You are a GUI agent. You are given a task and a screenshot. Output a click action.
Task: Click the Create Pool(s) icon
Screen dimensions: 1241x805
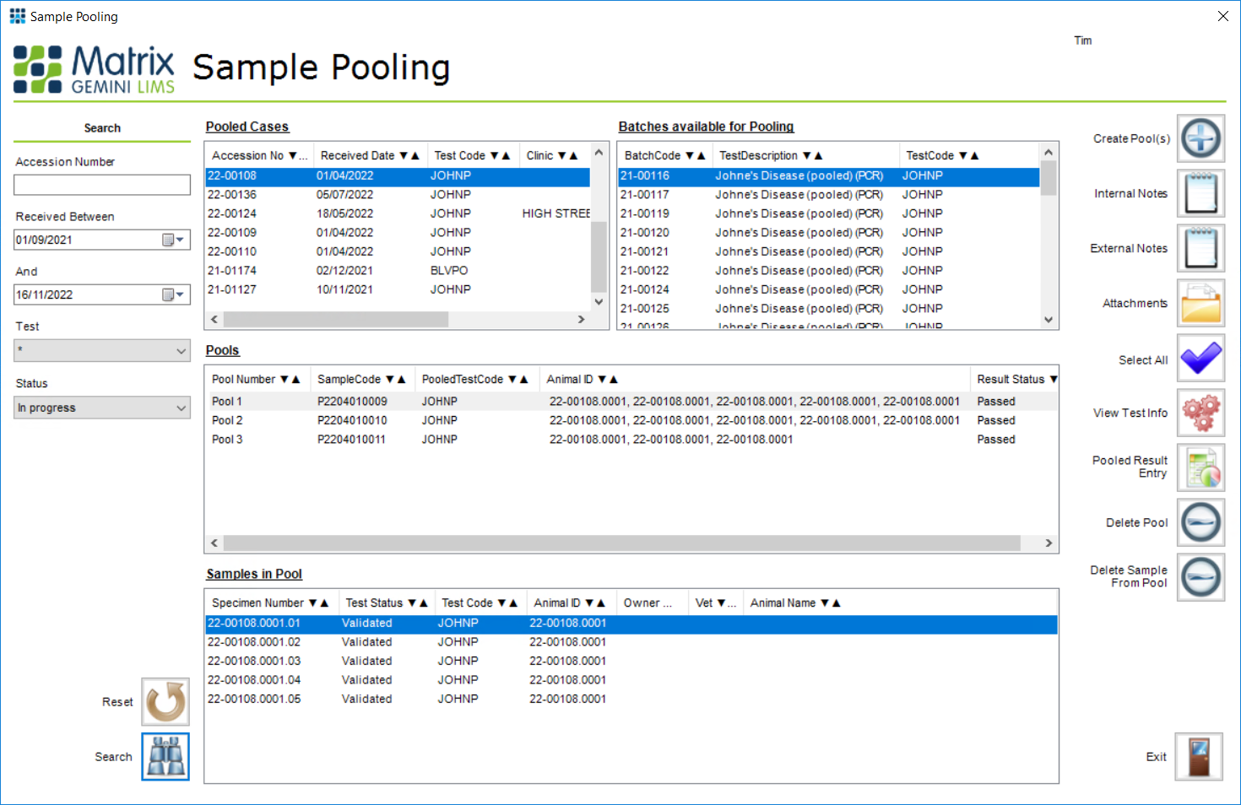(x=1200, y=138)
